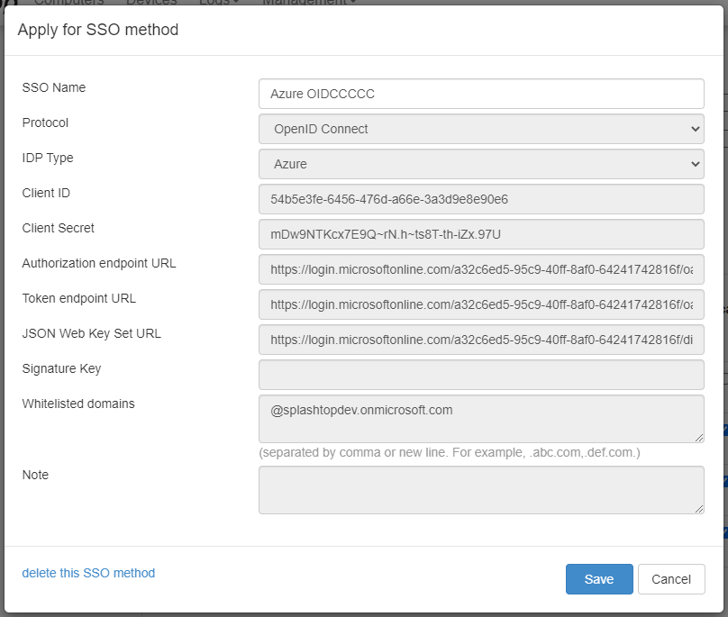Click the 'JSON Web Key Set URL' label
The image size is (728, 617).
(x=92, y=333)
